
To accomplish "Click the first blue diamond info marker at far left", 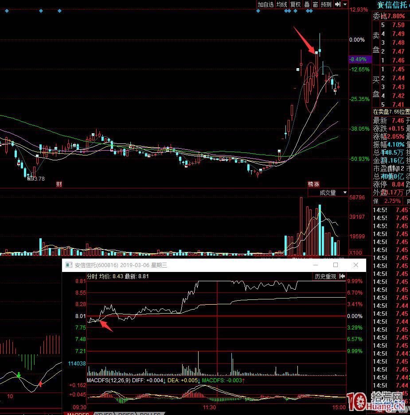I will [x=7, y=11].
